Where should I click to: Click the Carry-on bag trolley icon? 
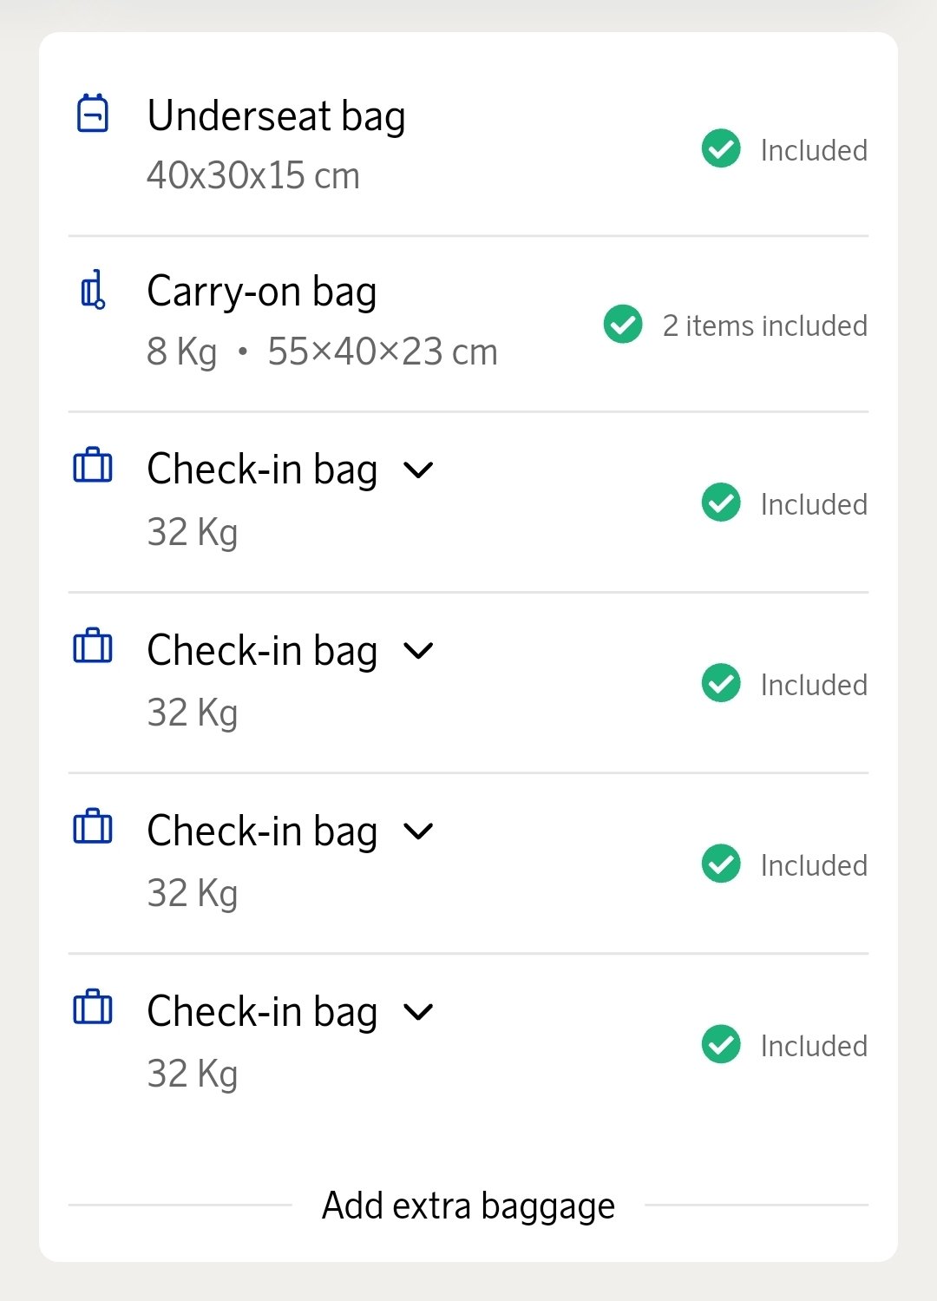coord(93,290)
